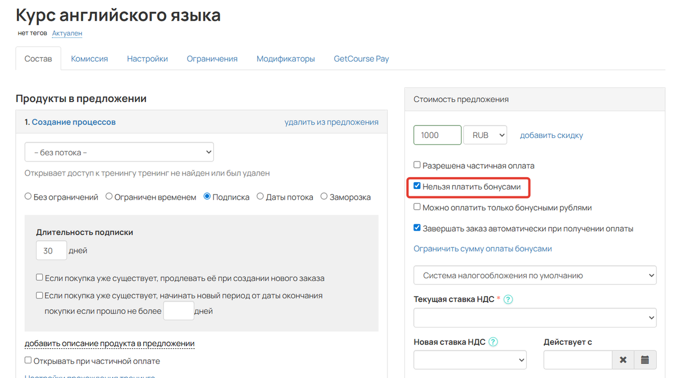Switch access limit to "Без ограничений"
This screenshot has height=378, width=674.
coord(28,196)
